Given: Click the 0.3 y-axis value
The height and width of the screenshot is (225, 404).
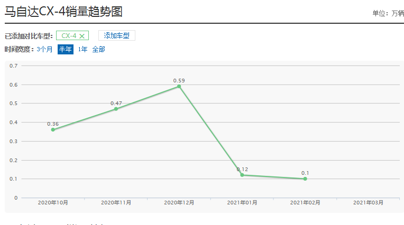Looking at the screenshot, I should 13,142.
